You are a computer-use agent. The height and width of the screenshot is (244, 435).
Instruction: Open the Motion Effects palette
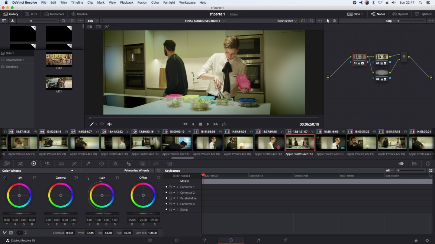point(61,164)
